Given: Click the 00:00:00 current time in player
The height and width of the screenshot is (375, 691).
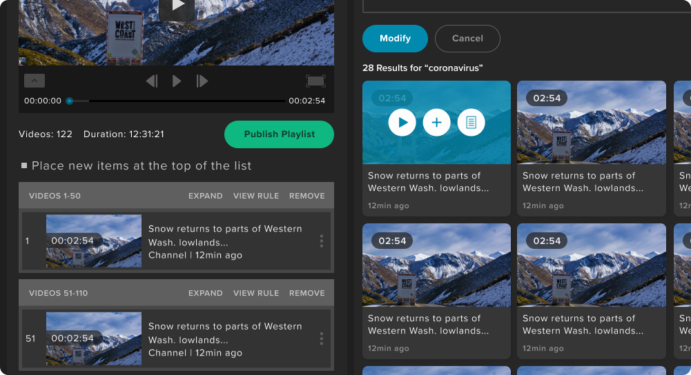Looking at the screenshot, I should point(43,101).
